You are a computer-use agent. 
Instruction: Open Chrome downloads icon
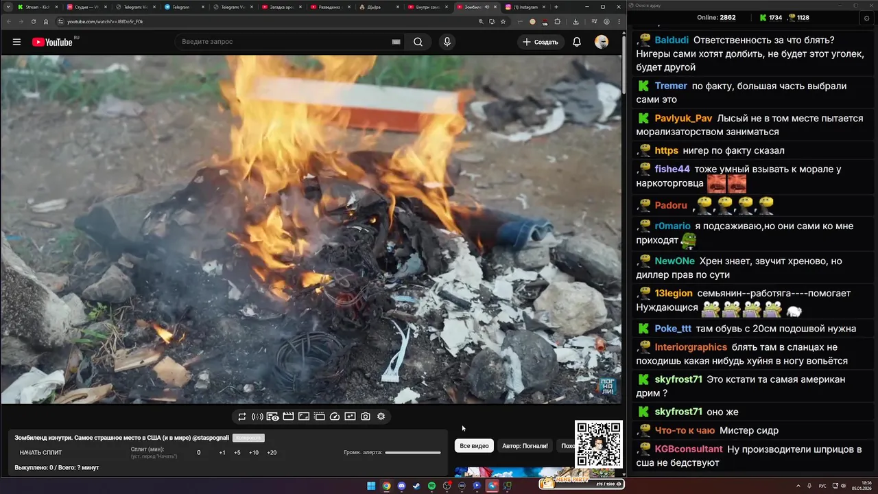pyautogui.click(x=576, y=21)
